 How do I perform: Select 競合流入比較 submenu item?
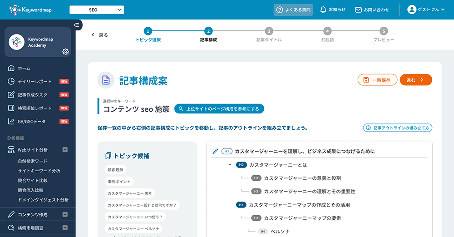point(30,190)
